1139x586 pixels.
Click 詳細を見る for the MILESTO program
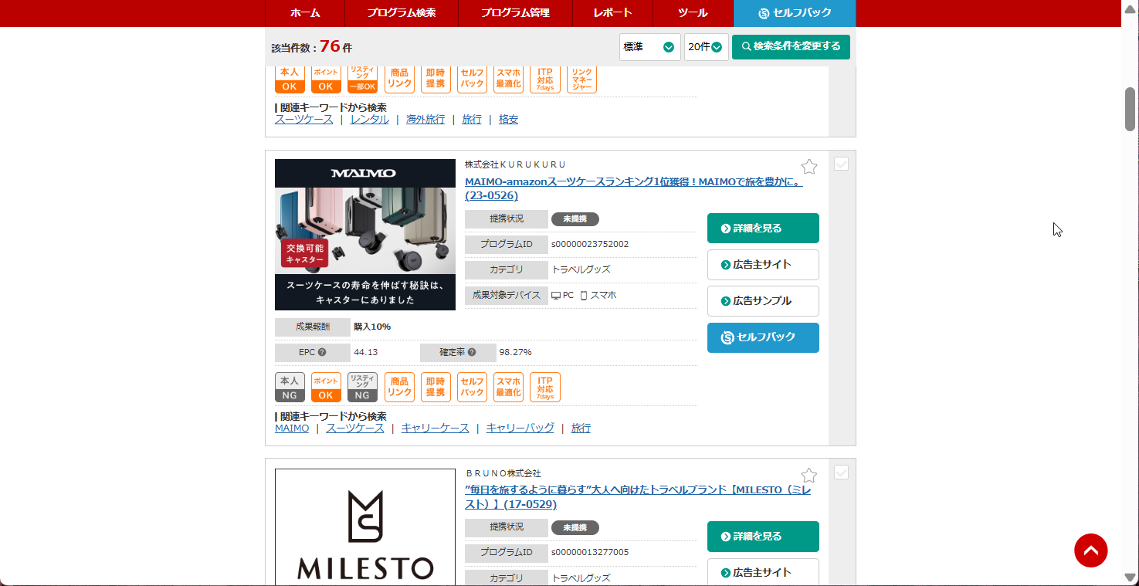[x=763, y=537]
